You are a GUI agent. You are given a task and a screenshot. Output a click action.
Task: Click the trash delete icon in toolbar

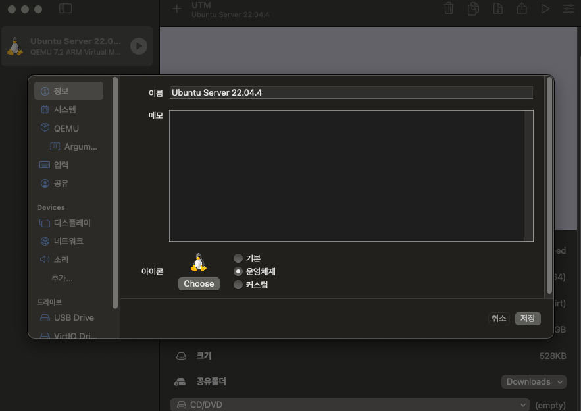[449, 8]
